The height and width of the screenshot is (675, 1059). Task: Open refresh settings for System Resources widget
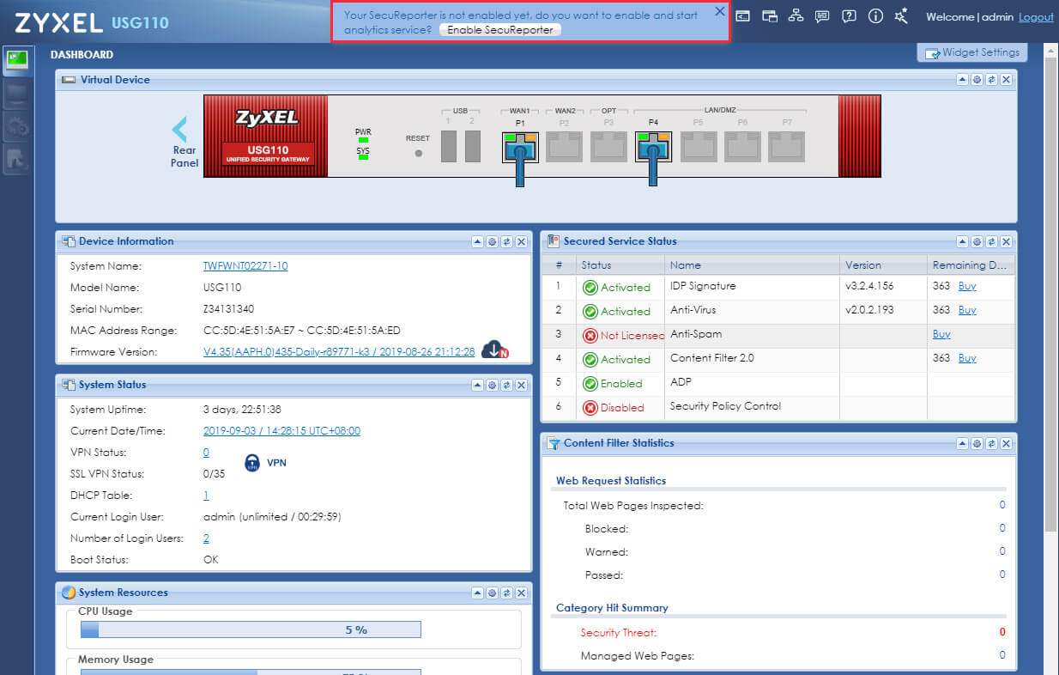[492, 593]
